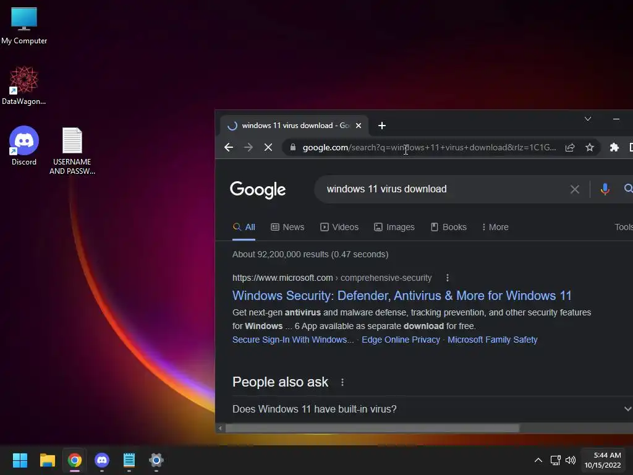Select the All results tab
Screen dimensions: 633x475
[244, 227]
